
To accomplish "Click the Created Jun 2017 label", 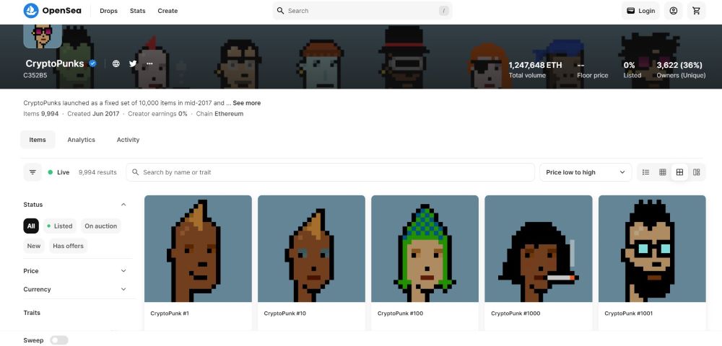I will click(x=93, y=113).
